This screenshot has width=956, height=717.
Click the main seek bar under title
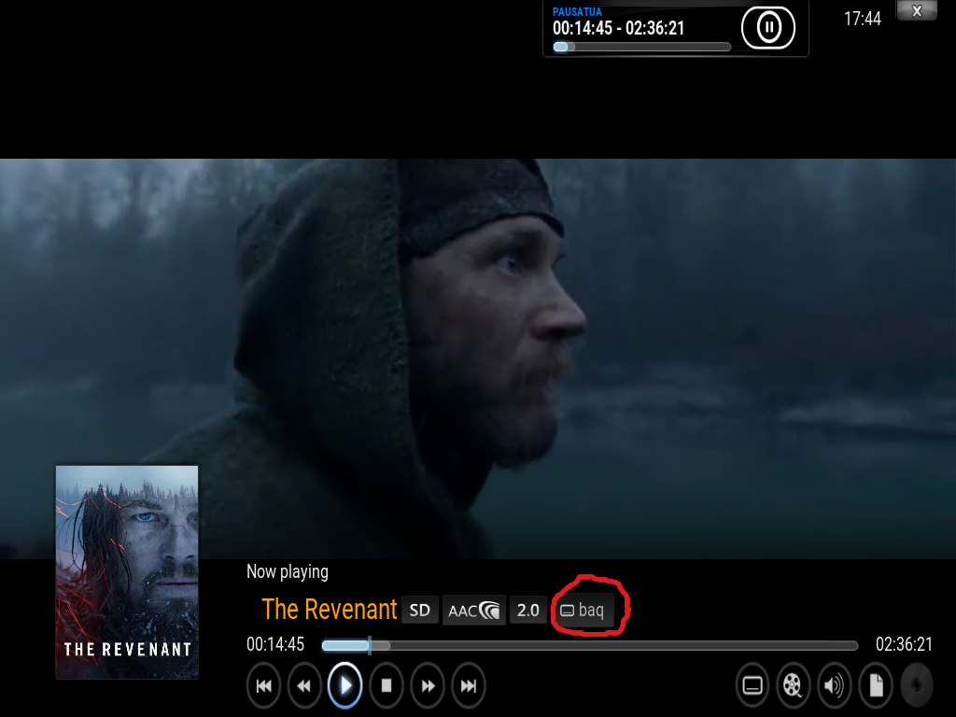tap(589, 645)
